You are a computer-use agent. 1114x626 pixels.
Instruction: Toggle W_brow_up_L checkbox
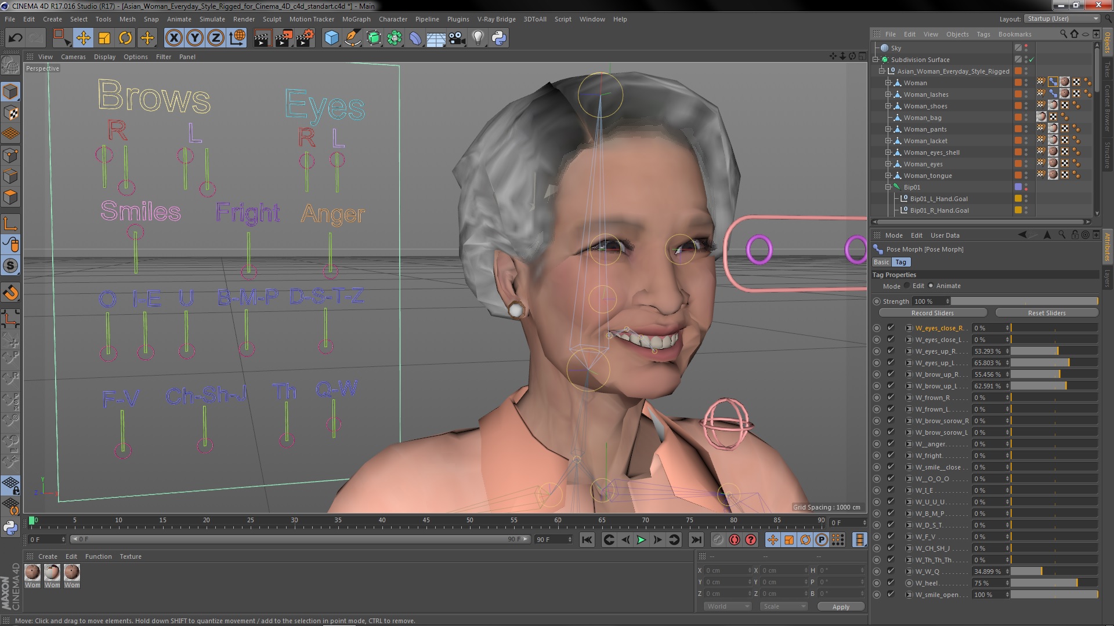tap(891, 386)
